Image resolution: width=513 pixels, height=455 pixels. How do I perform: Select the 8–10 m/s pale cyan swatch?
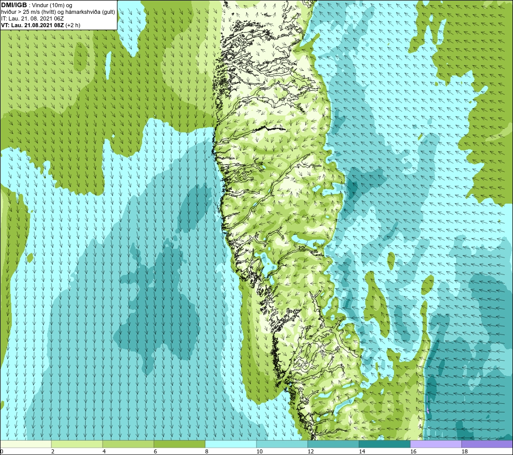(x=231, y=444)
